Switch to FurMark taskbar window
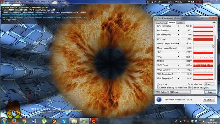The image size is (220, 124). tap(94, 121)
